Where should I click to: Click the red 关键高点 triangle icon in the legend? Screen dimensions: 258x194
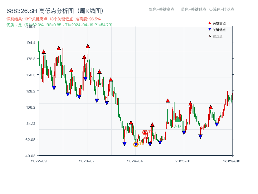click(x=210, y=23)
